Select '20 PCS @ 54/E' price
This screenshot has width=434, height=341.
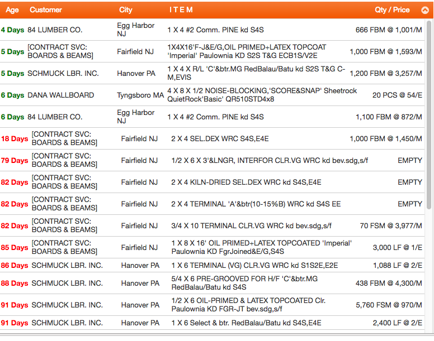(x=397, y=95)
